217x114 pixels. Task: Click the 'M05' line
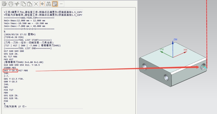point(6,87)
